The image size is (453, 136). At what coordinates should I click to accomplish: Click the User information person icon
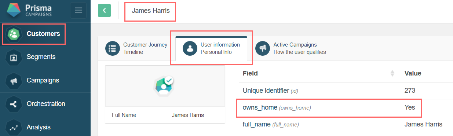click(x=190, y=48)
